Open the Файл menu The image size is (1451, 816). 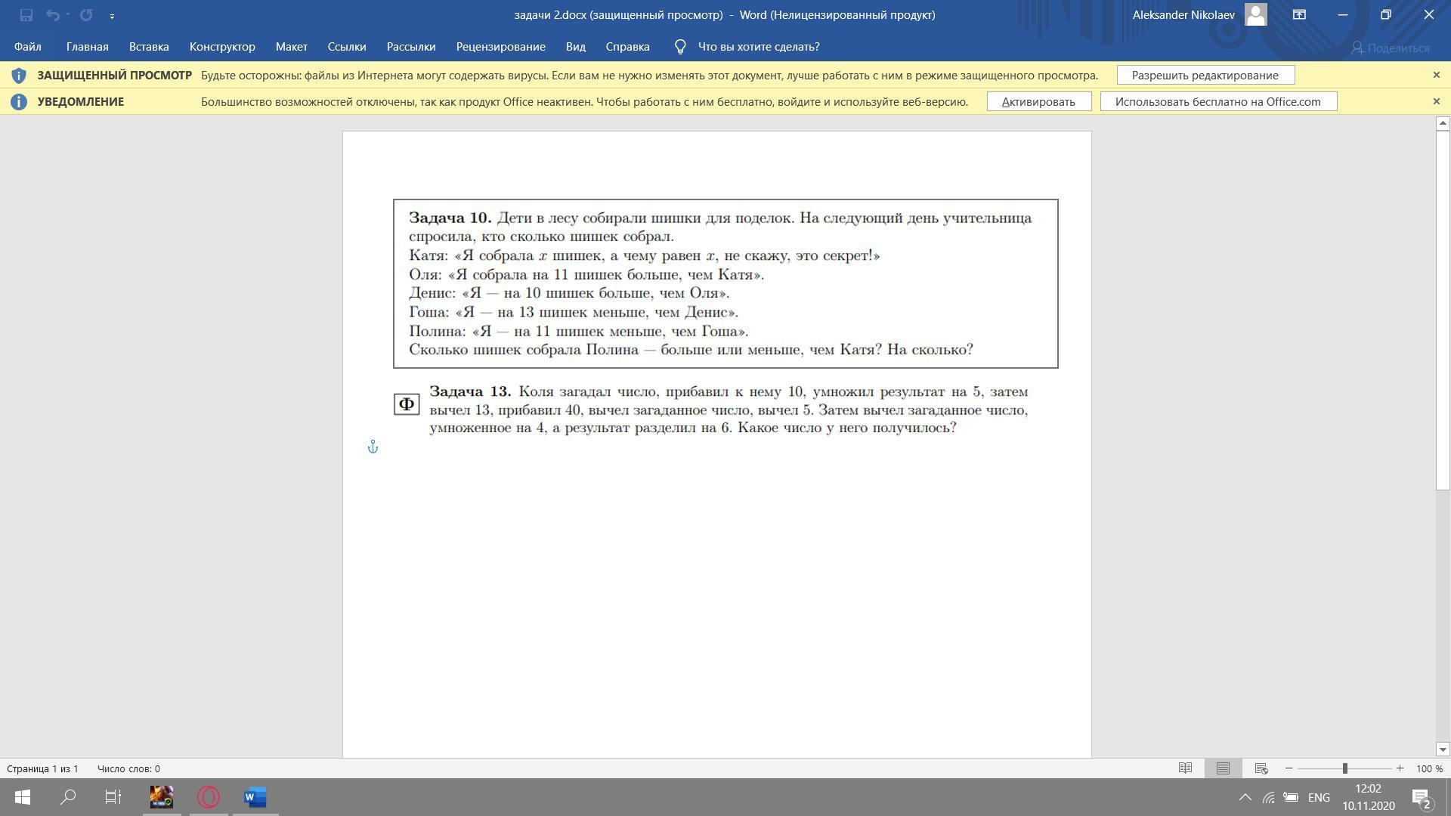(27, 47)
